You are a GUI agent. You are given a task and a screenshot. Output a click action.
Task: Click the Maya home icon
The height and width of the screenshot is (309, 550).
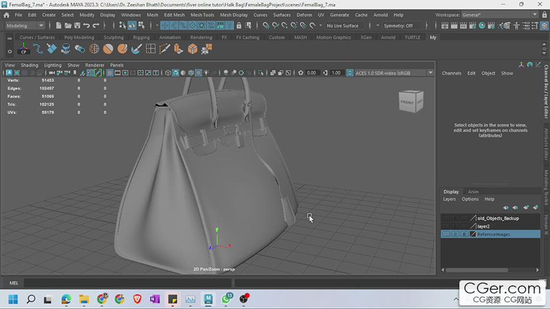[6, 15]
